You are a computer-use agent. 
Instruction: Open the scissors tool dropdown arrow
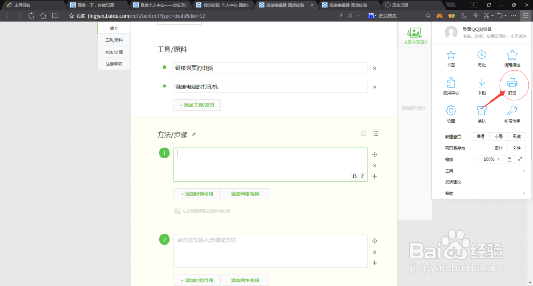[492, 16]
